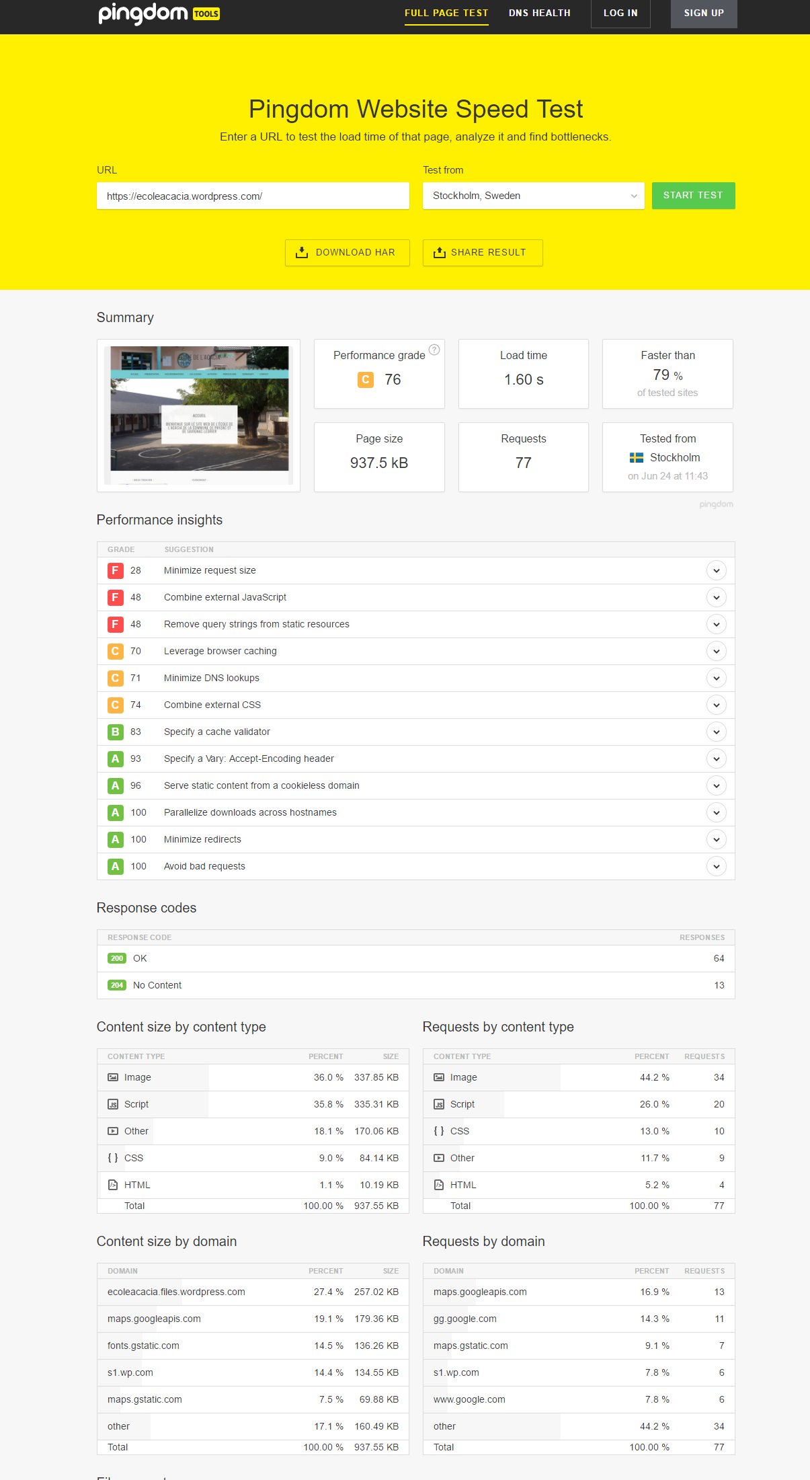The width and height of the screenshot is (810, 1480).
Task: Click the Script icon in Requests by content type
Action: 439,1104
